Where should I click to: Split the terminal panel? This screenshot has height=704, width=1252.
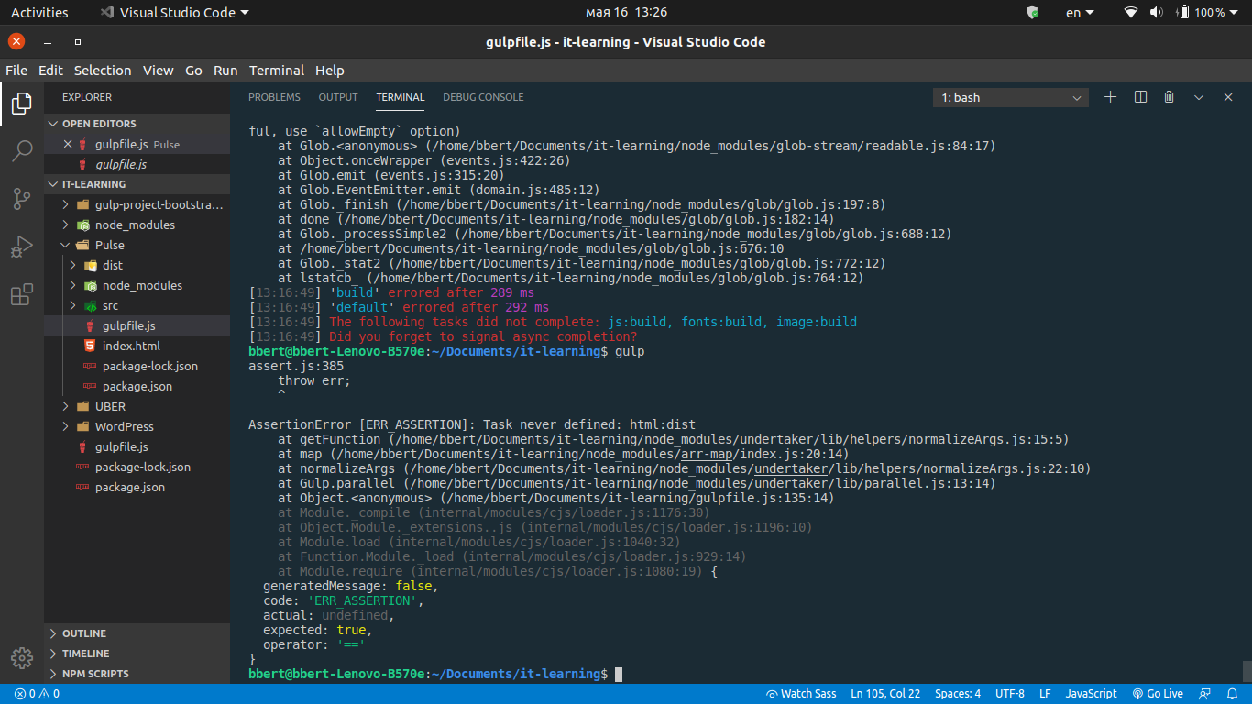[1140, 97]
